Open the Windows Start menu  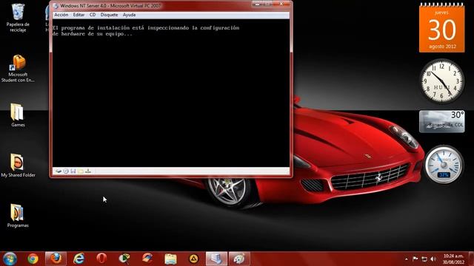tap(10, 259)
